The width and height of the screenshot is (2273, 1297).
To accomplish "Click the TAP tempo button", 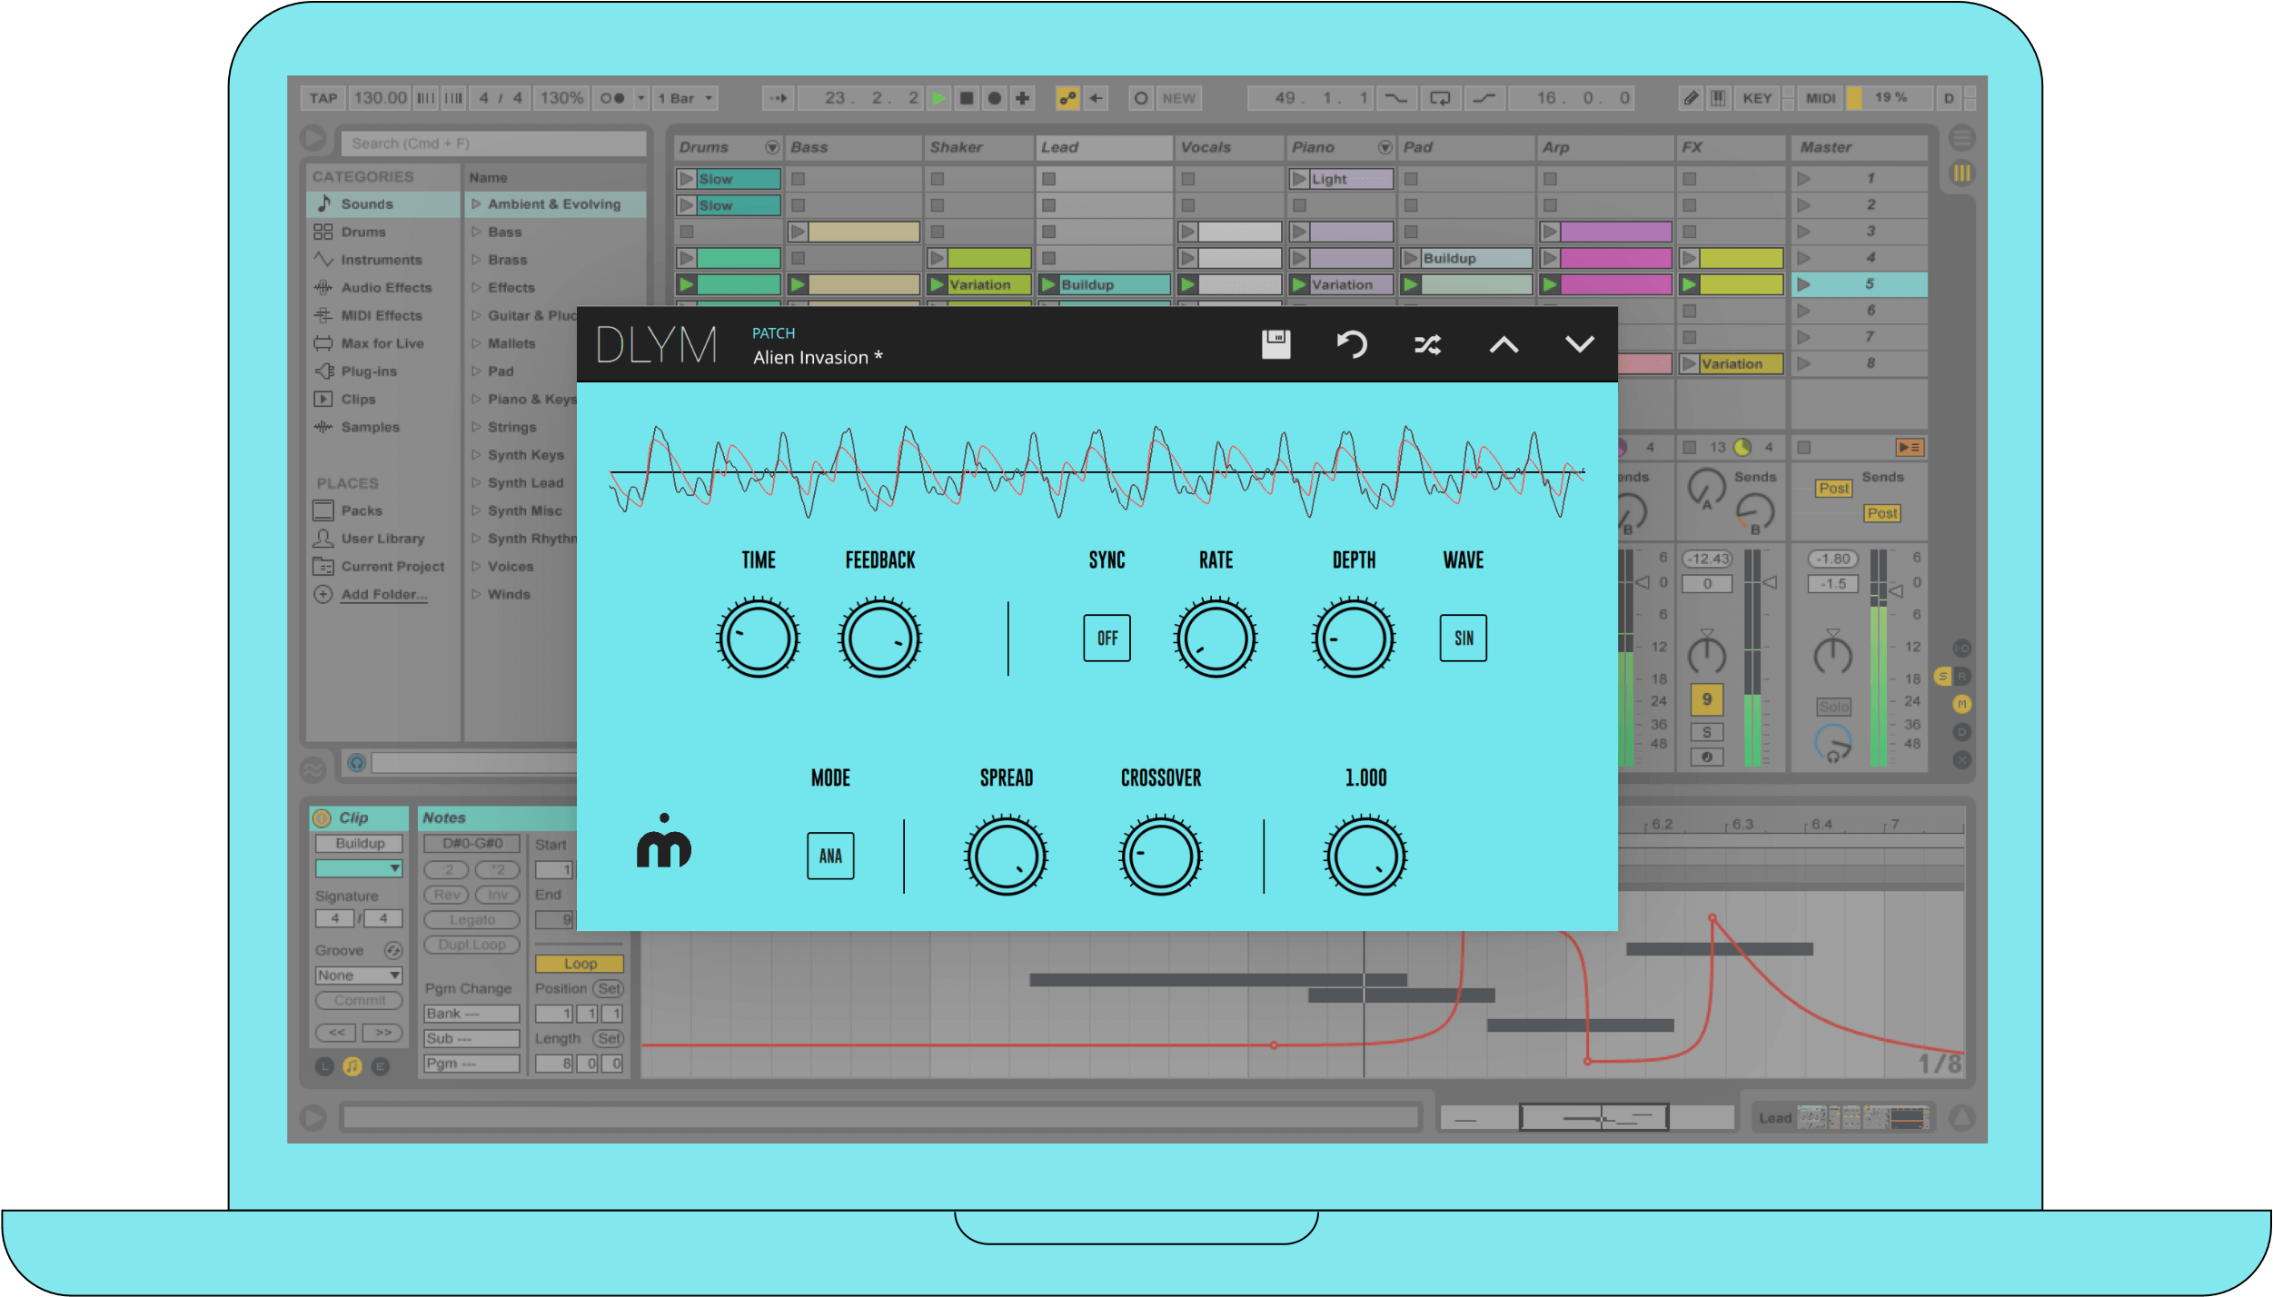I will click(x=323, y=98).
